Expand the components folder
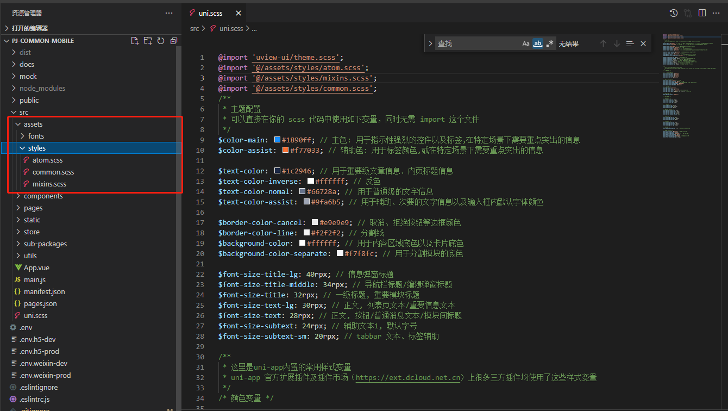The image size is (728, 411). pyautogui.click(x=43, y=196)
